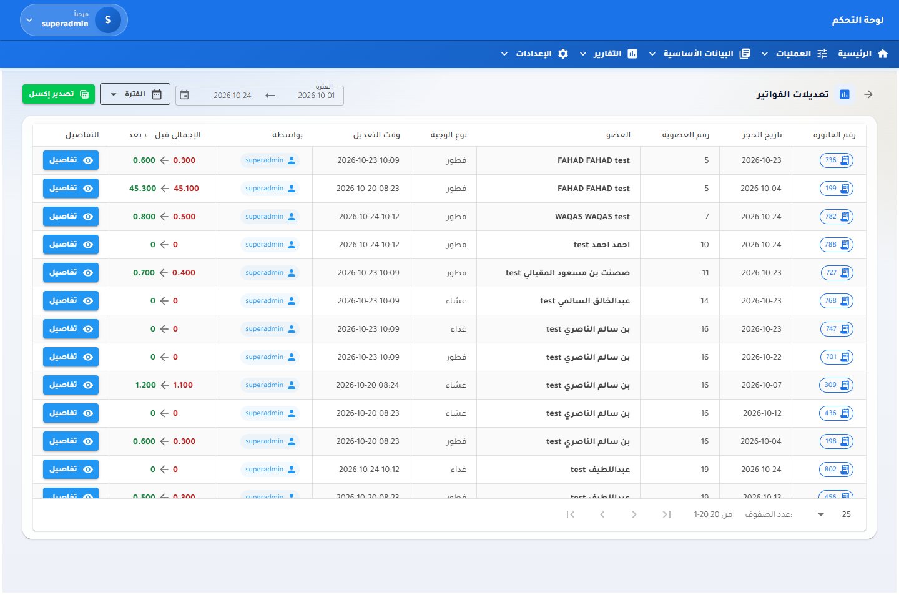
Task: View تفاصيل for invoice 802
Action: (x=71, y=470)
